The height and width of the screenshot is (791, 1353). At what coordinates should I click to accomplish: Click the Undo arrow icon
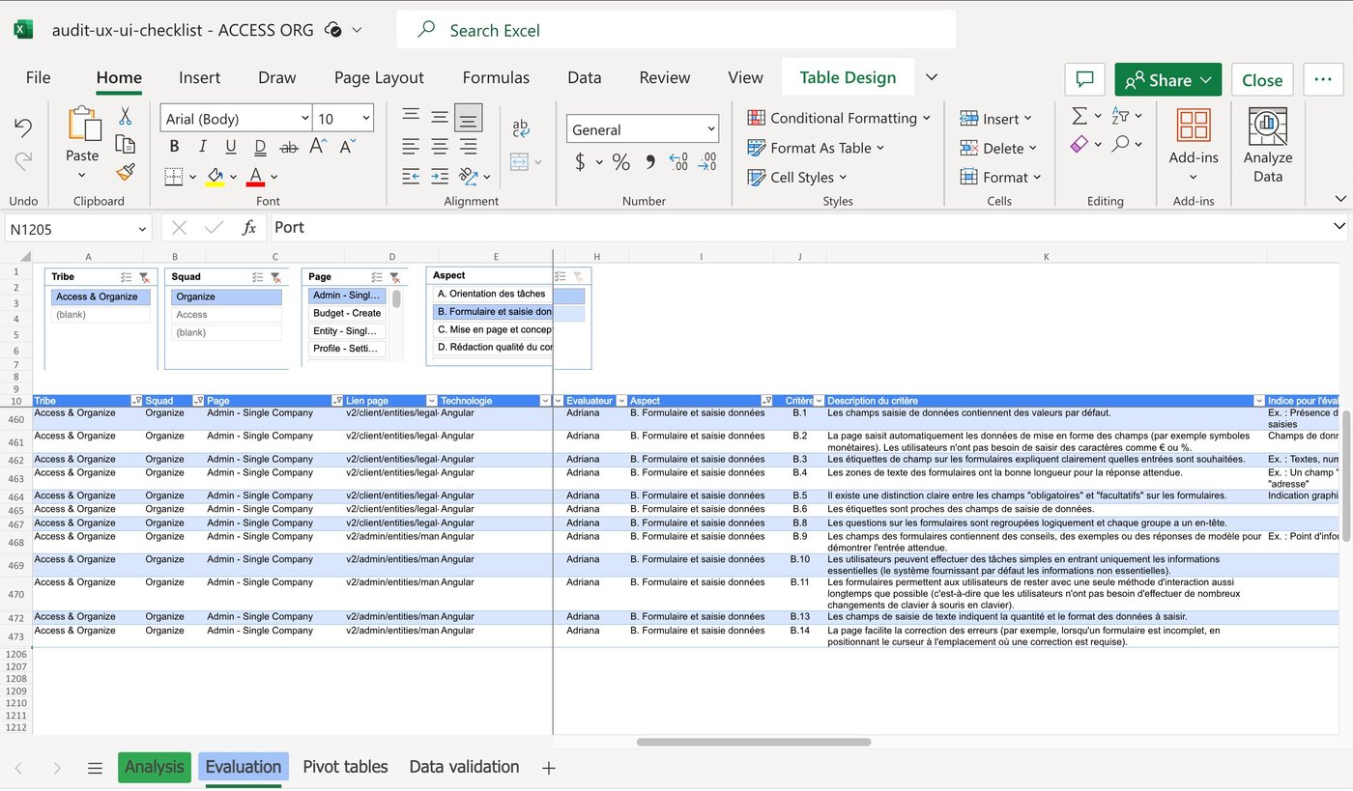coord(23,127)
